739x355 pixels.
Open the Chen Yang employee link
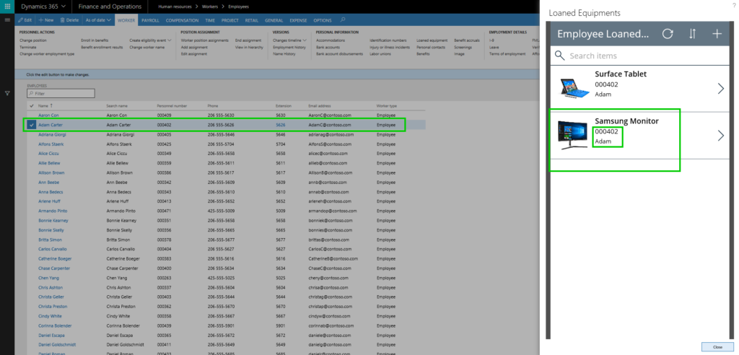pyautogui.click(x=48, y=278)
